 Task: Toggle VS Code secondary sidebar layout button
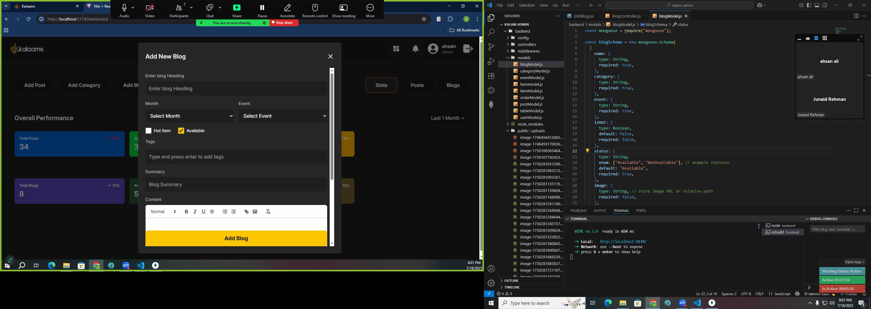825,5
